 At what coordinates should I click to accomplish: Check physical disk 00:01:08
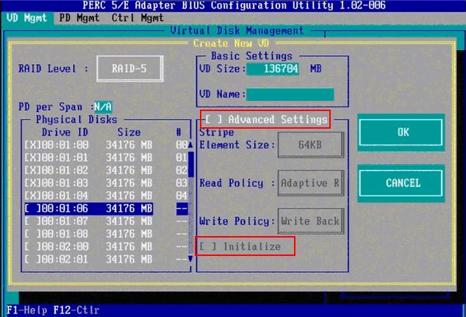[32, 234]
